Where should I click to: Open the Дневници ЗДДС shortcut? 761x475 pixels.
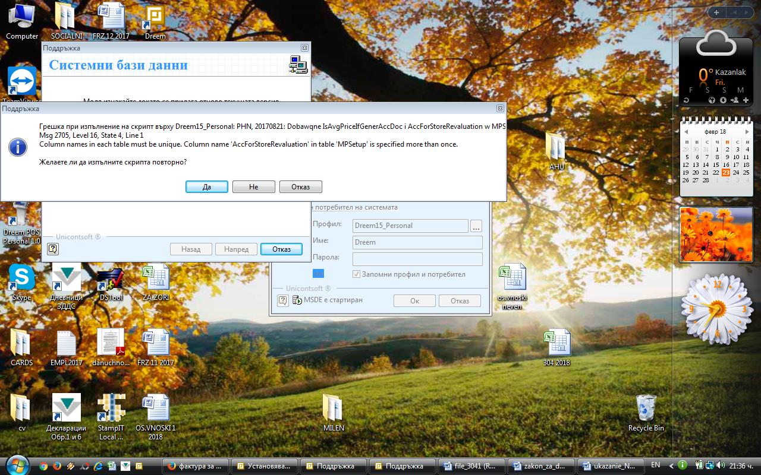pos(66,287)
